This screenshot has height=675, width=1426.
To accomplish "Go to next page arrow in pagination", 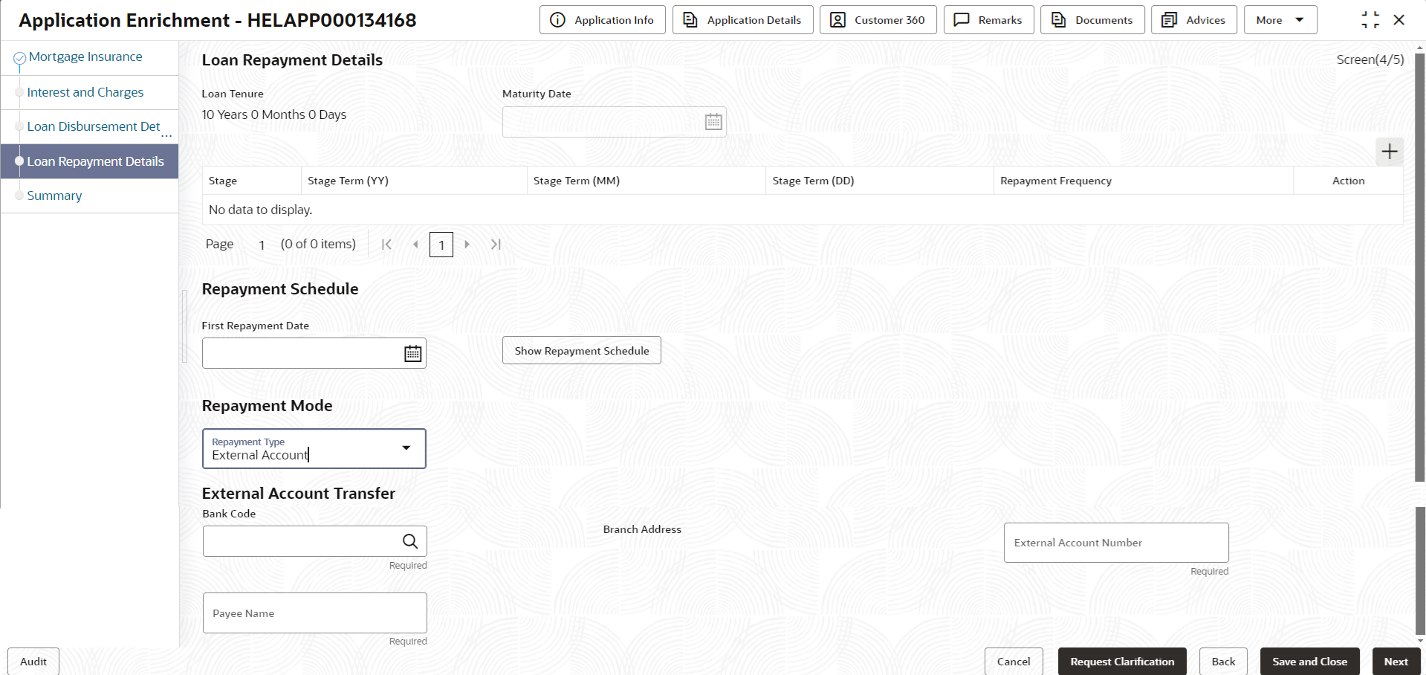I will point(467,244).
